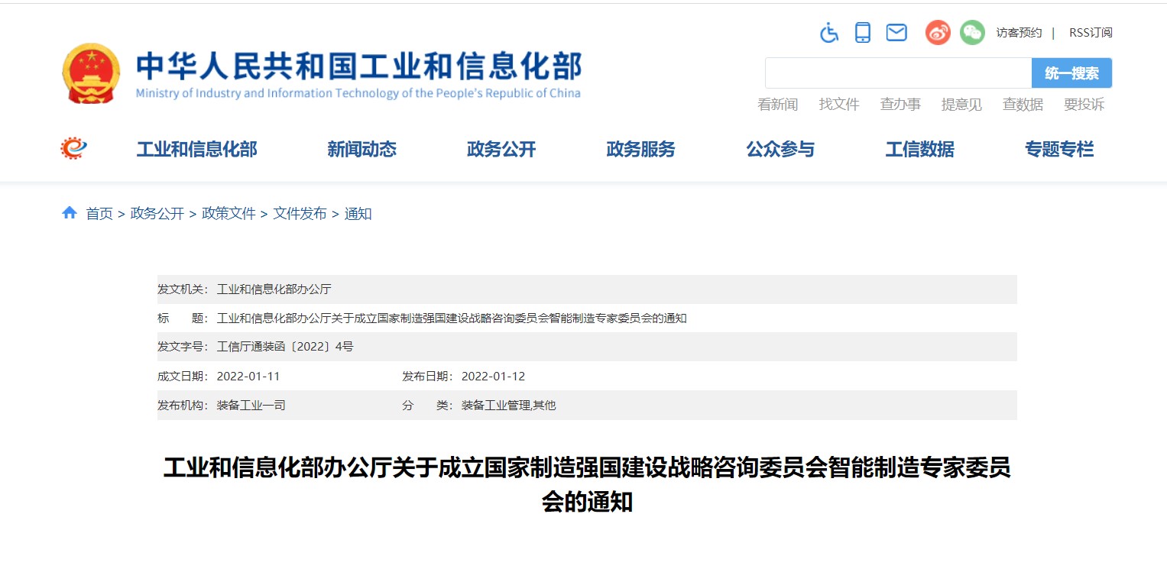
Task: Select category value 装备工业管理,其他
Action: pos(508,406)
